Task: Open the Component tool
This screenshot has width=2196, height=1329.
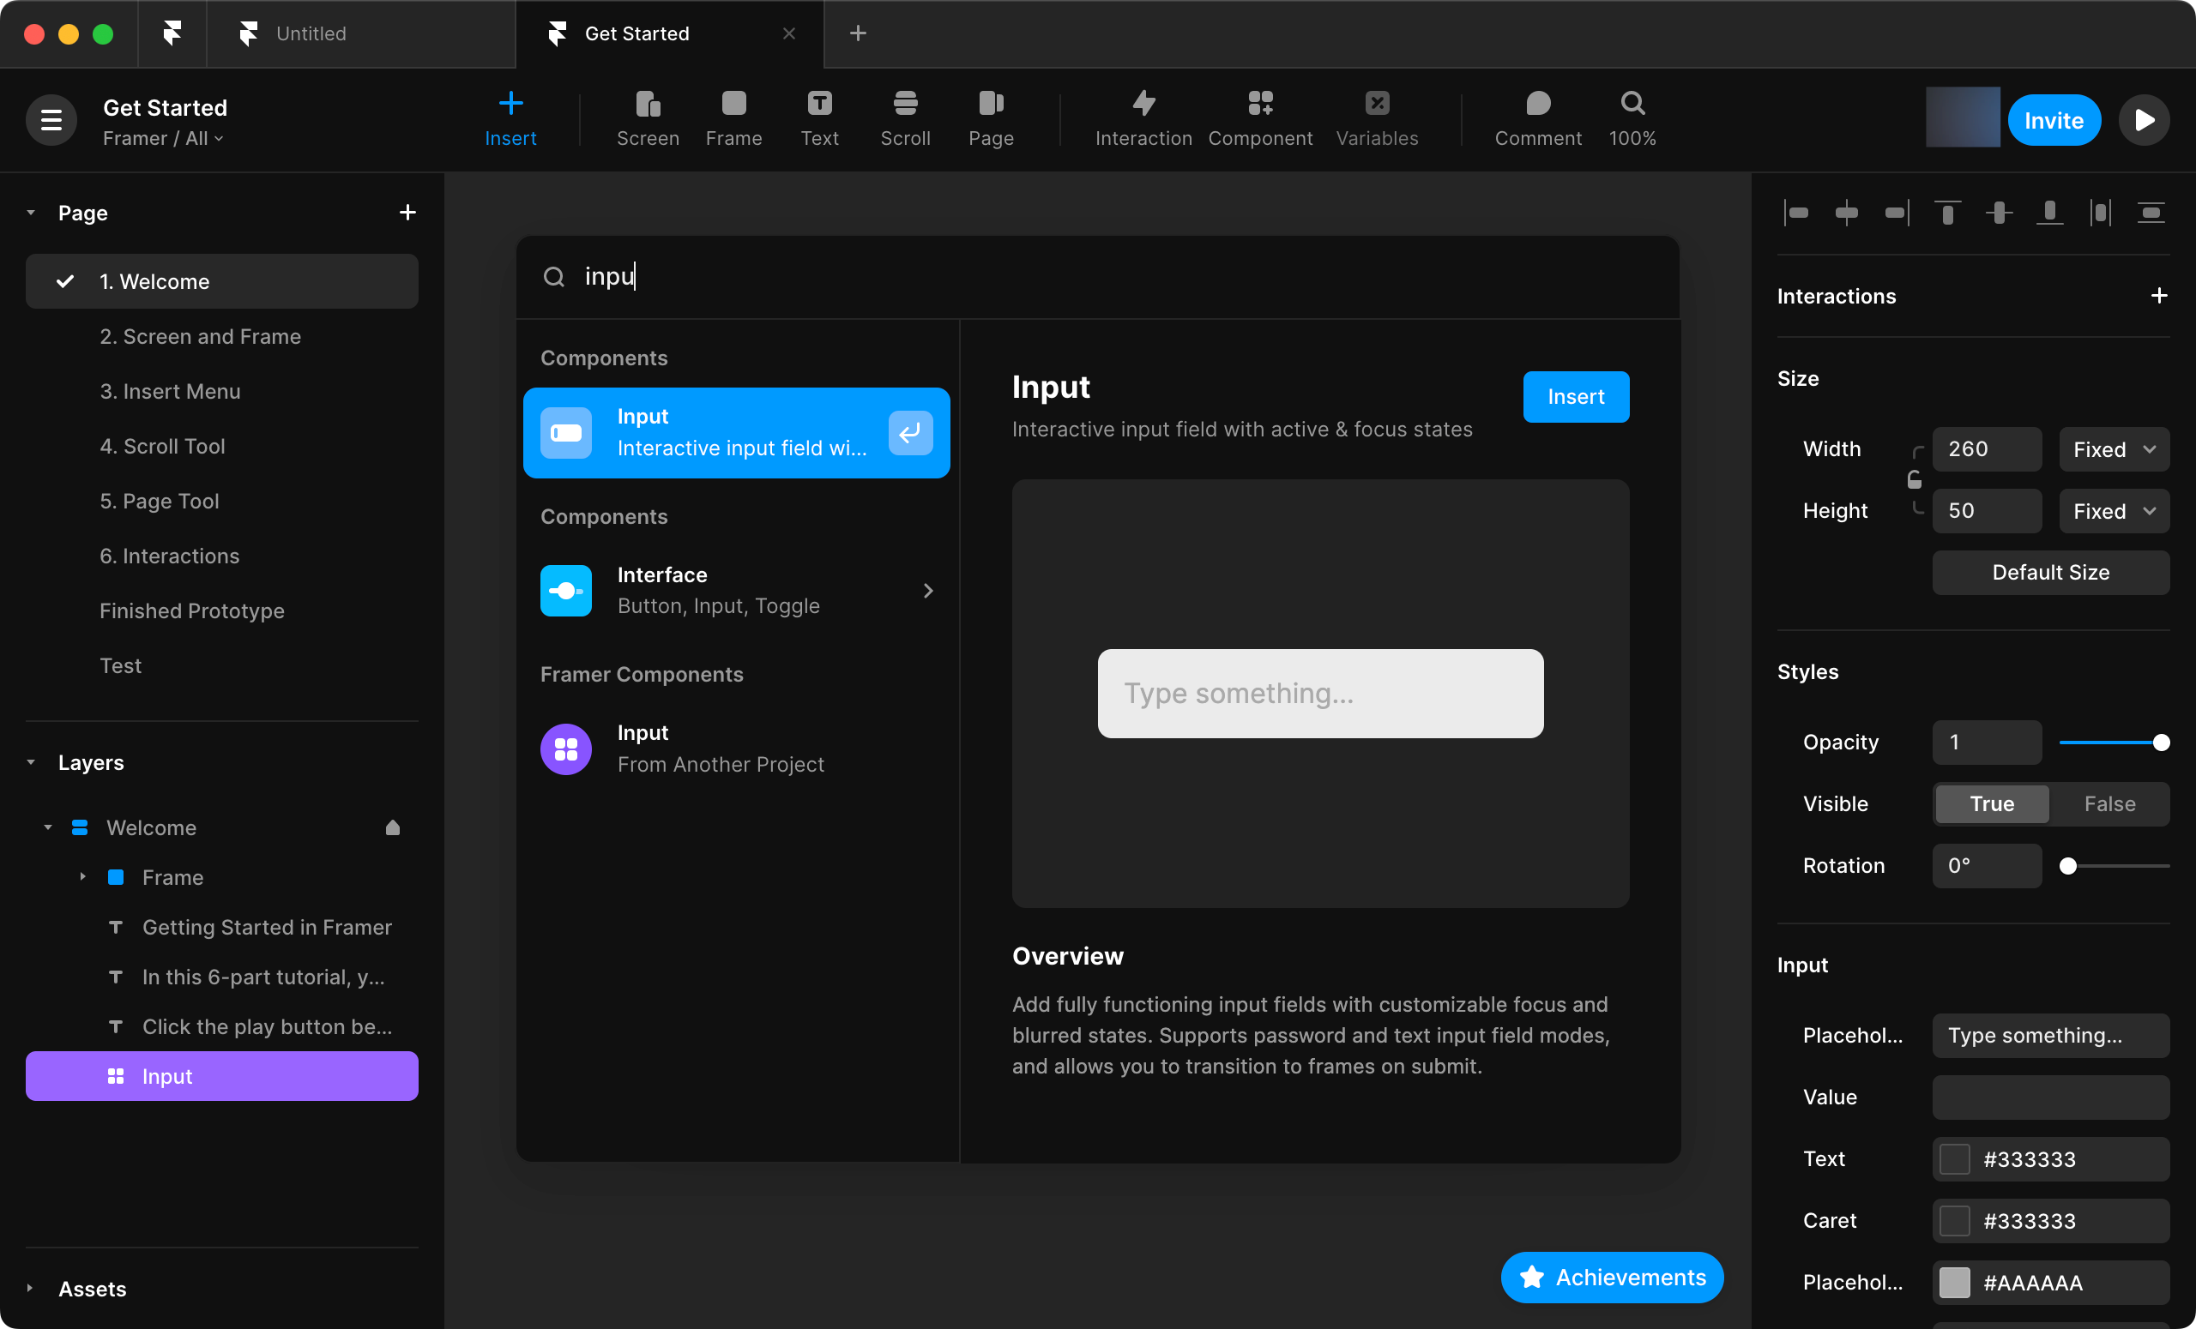Action: (x=1260, y=118)
